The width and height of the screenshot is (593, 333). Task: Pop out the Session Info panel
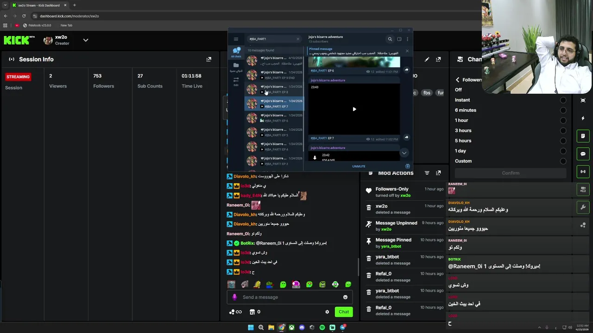(x=208, y=59)
